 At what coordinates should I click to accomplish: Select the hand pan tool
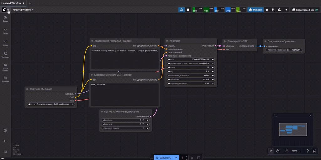coord(278,151)
